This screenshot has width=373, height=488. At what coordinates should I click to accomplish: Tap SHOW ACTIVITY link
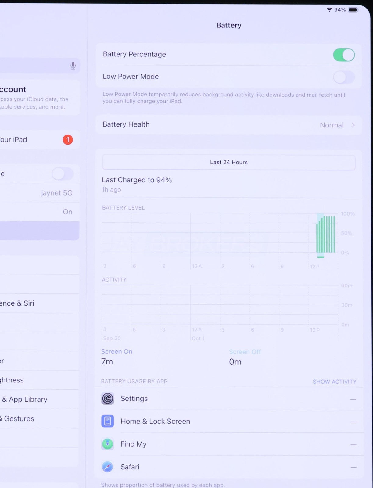[x=334, y=382]
